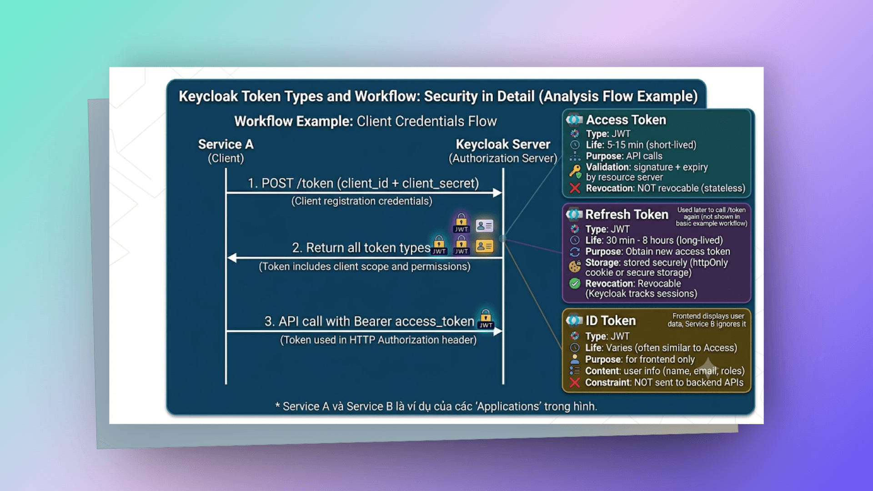873x491 pixels.
Task: Click the 'Used later to call /token' note
Action: click(712, 216)
